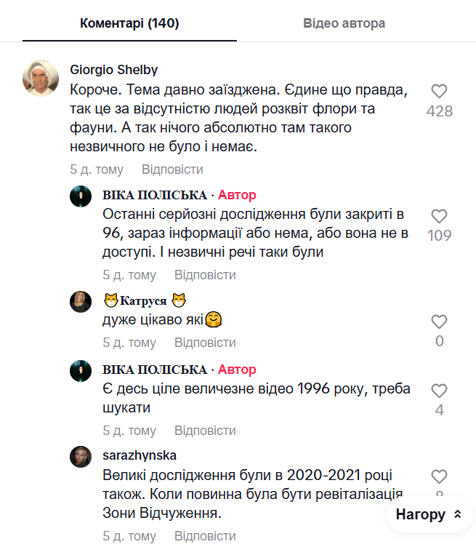
Task: Reply to Giorgio Shelby's comment
Action: (172, 169)
